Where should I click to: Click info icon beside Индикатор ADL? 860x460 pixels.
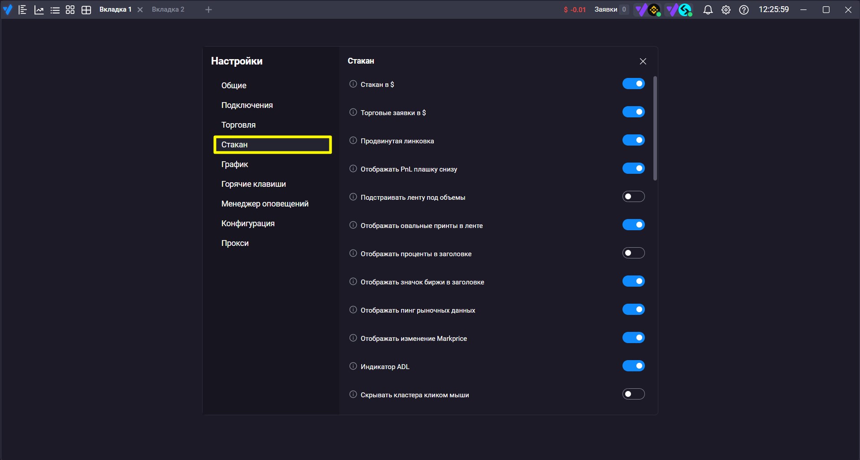[x=353, y=366]
